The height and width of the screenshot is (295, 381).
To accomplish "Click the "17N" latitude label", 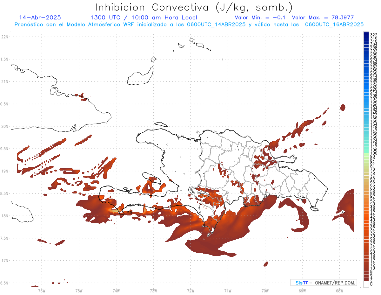I will 4,261.
